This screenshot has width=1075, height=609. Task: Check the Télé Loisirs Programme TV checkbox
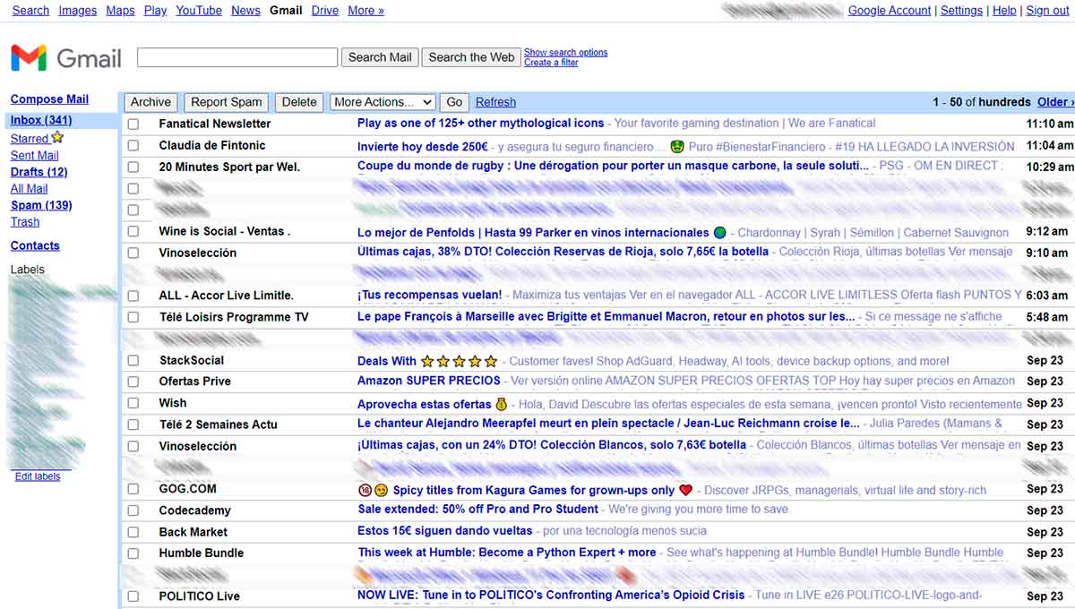click(x=133, y=317)
